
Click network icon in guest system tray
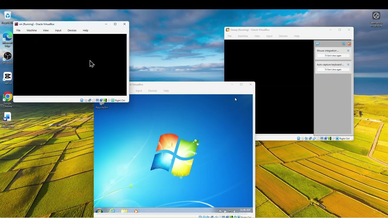(x=230, y=211)
